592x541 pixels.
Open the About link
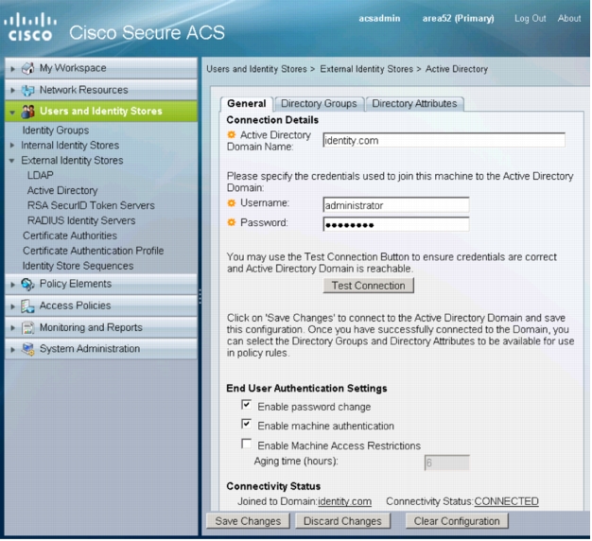tap(569, 18)
